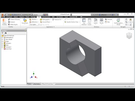Click the New file icon in quick access toolbar
This screenshot has height=101, width=135.
coord(7,15)
